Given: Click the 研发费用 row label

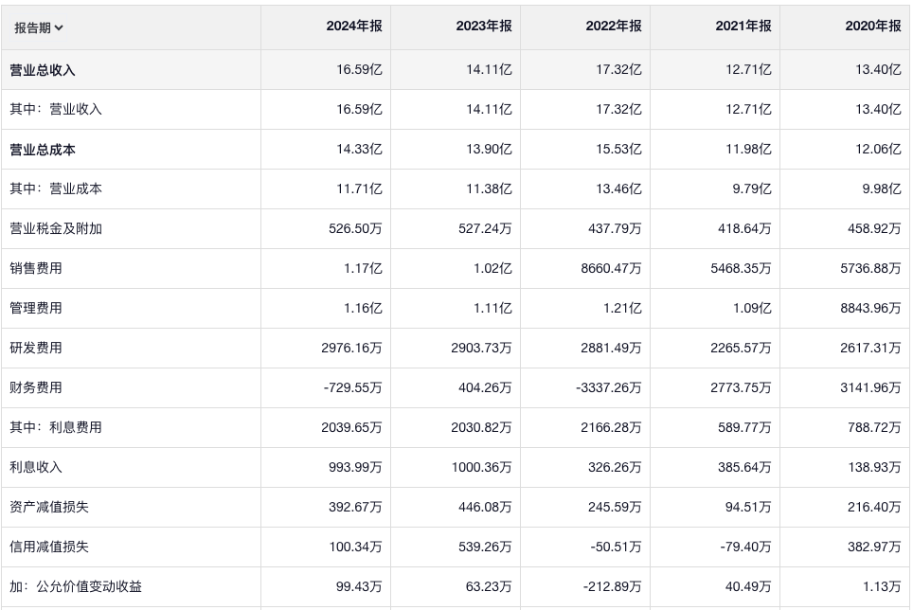Looking at the screenshot, I should 36,349.
